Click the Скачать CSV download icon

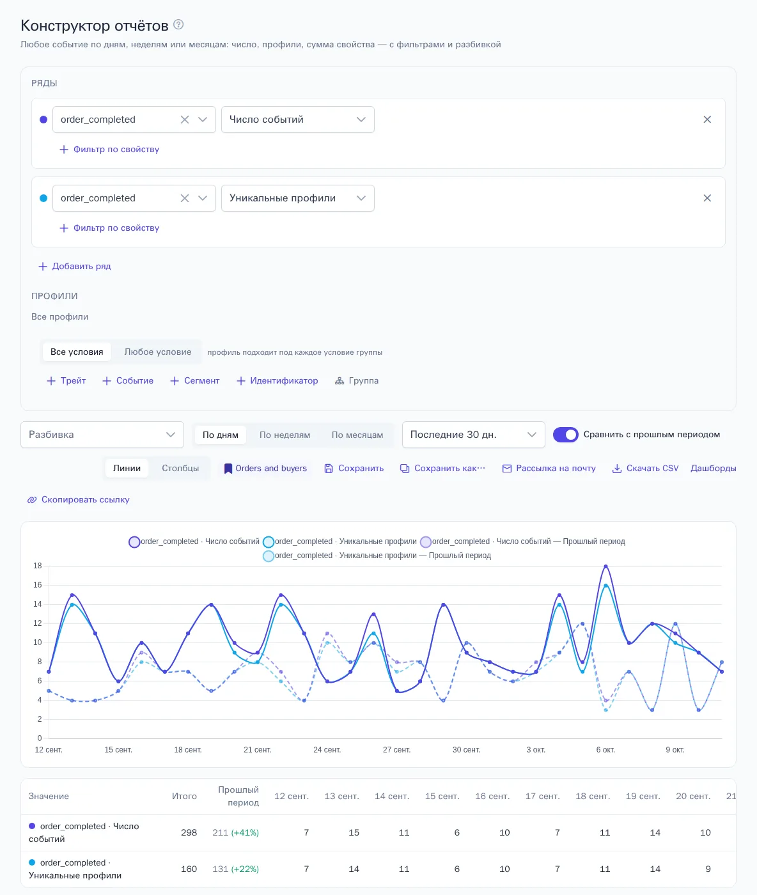pyautogui.click(x=617, y=469)
